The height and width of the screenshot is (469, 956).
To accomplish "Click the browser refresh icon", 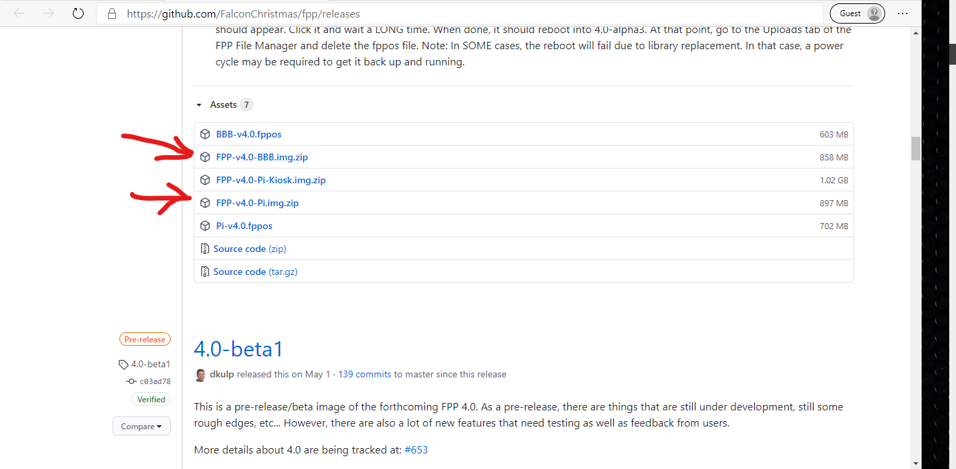I will (78, 13).
